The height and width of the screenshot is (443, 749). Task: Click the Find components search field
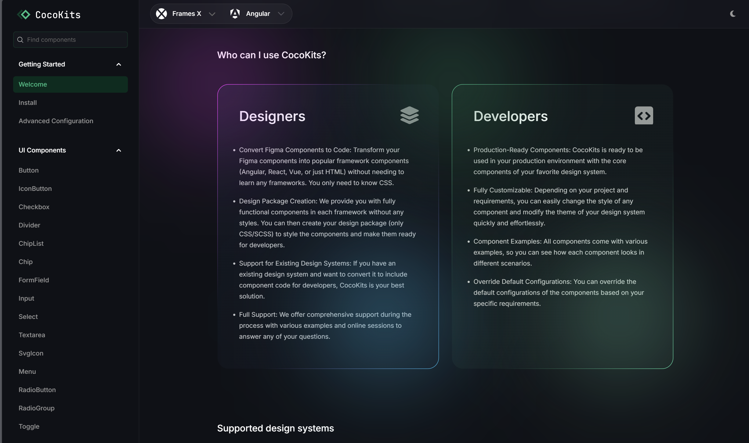[70, 40]
